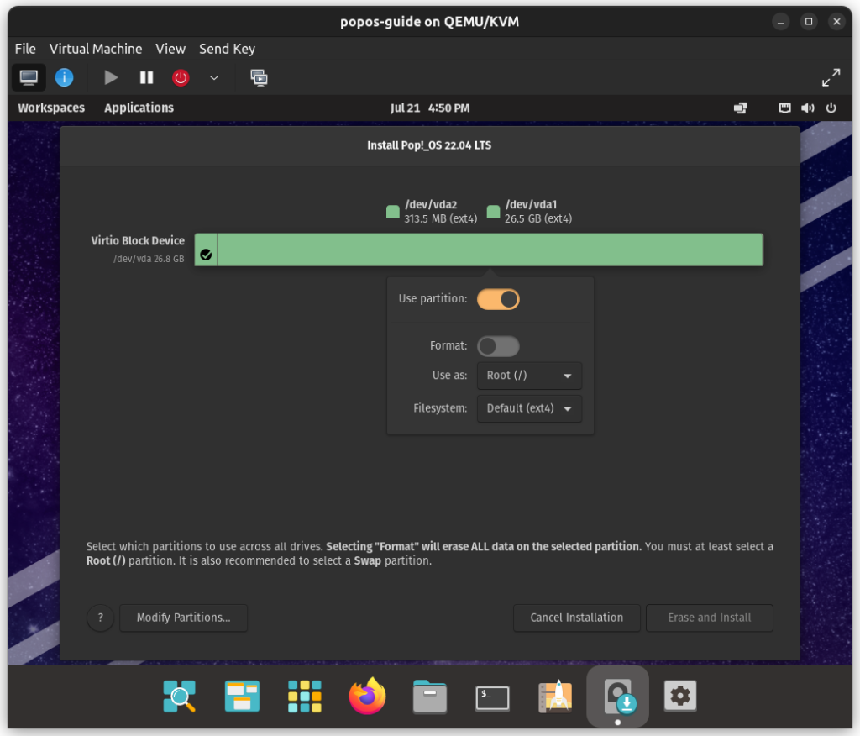Click the power menu icon in panel

831,108
